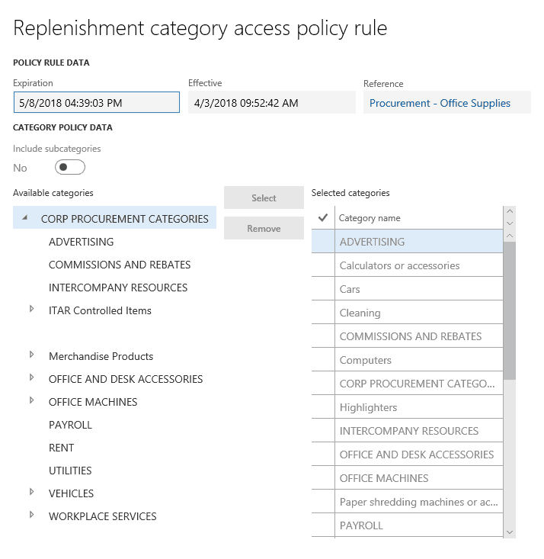Expand VEHICLES tree node
The height and width of the screenshot is (559, 544).
(x=32, y=492)
